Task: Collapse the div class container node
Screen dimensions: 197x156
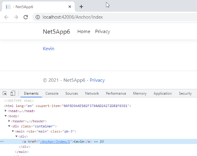Action: coord(9,126)
